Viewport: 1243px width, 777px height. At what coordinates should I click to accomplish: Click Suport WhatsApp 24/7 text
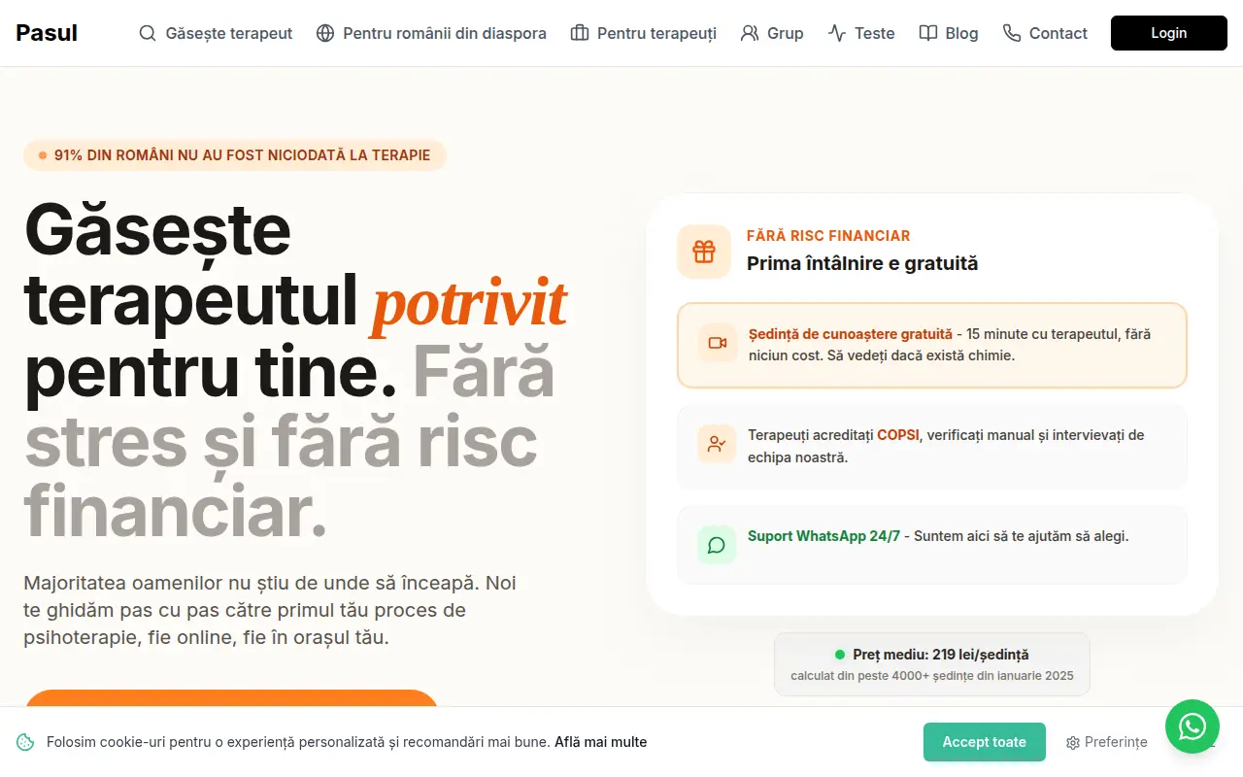click(823, 536)
